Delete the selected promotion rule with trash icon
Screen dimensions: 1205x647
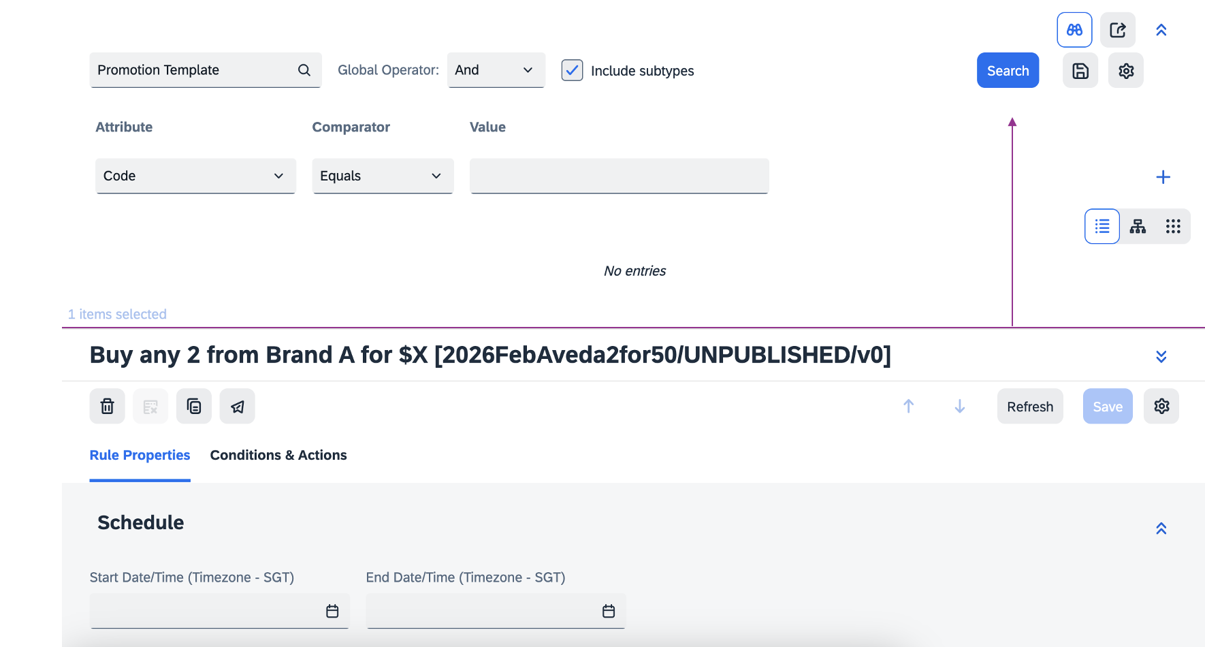pos(108,407)
